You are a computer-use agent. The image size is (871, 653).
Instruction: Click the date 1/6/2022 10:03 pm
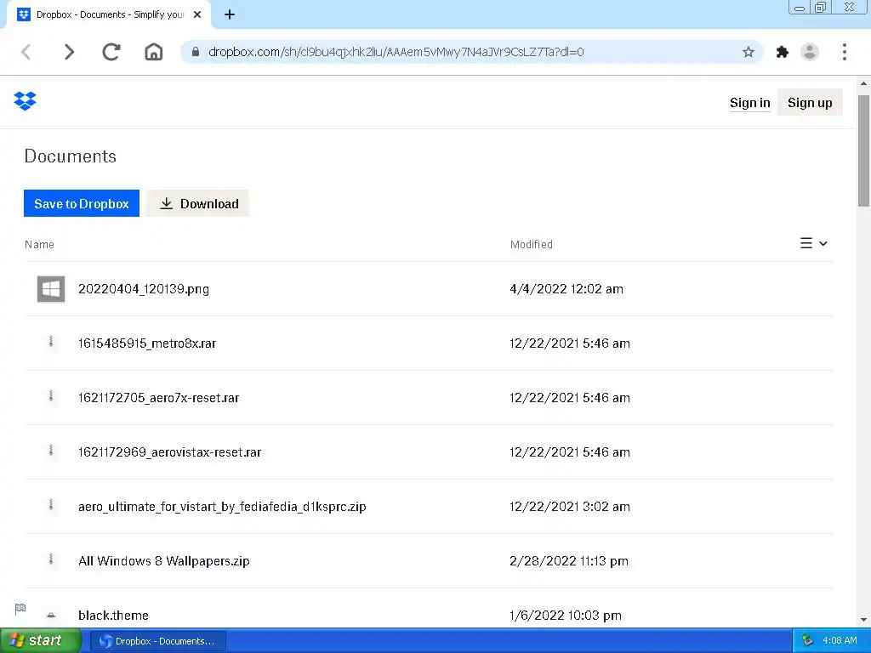click(566, 616)
